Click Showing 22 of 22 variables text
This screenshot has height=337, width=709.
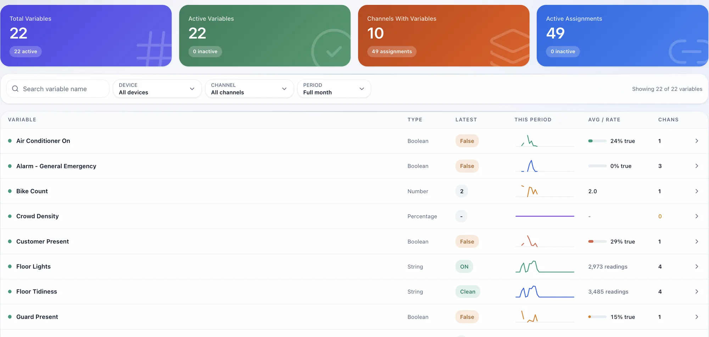click(667, 89)
